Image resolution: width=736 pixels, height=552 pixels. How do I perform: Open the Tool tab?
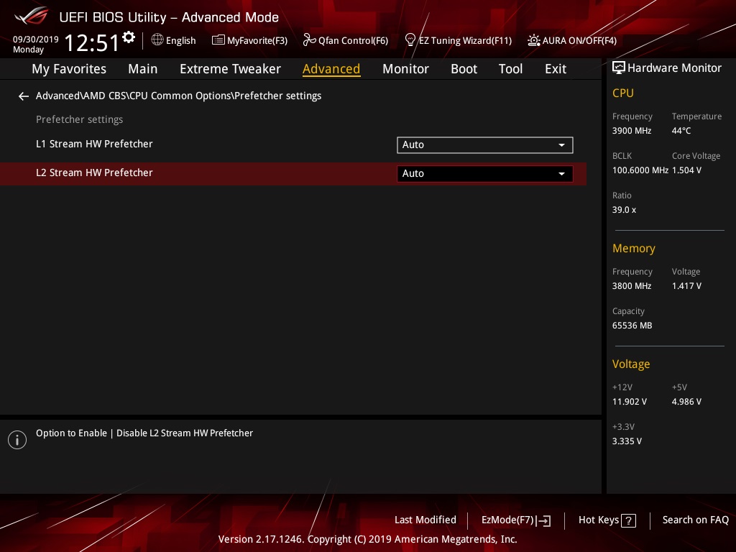coord(510,69)
